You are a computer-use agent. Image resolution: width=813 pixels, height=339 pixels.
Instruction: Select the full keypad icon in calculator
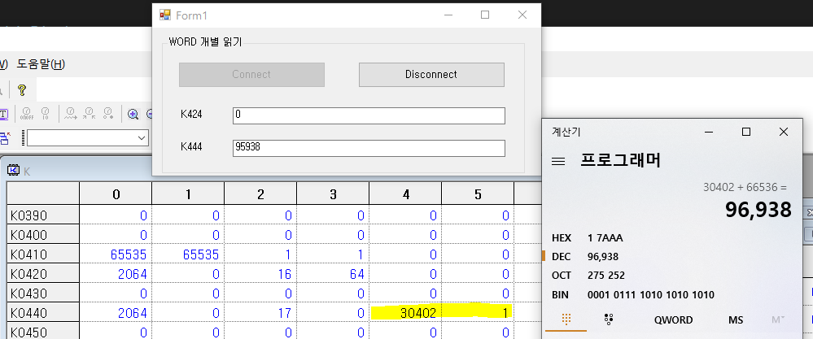[565, 319]
